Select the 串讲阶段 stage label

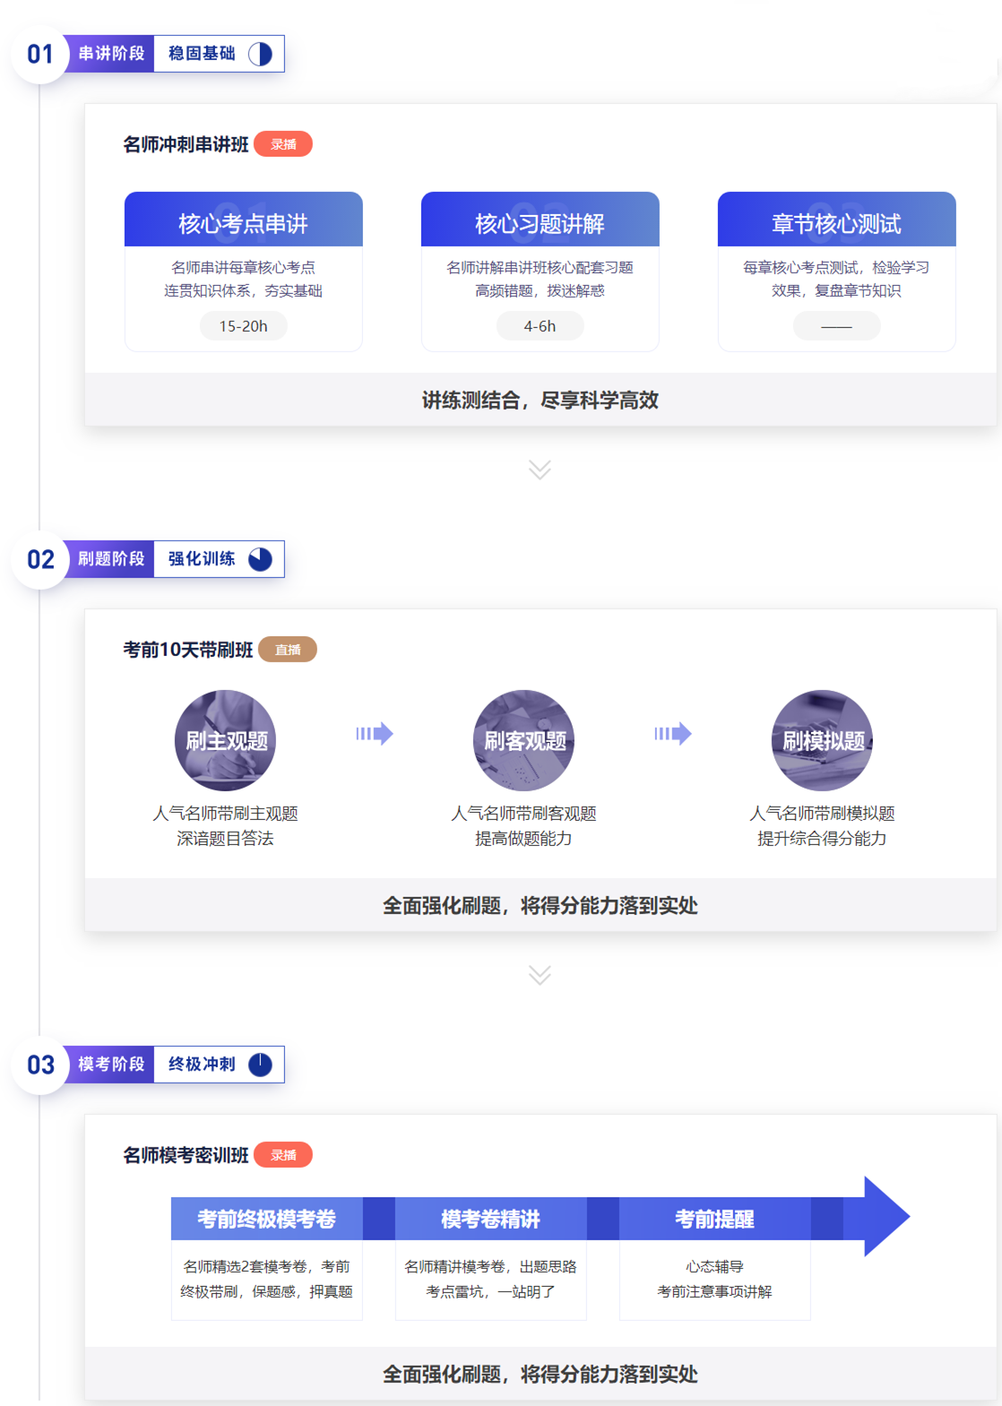111,54
